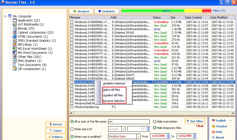Click the Bitmap file type icon
Image resolution: width=237 pixels, height=140 pixels.
tap(15, 28)
